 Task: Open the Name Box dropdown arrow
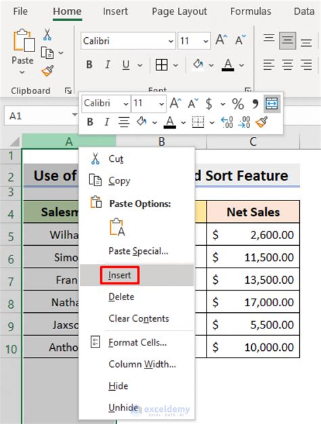tap(74, 114)
